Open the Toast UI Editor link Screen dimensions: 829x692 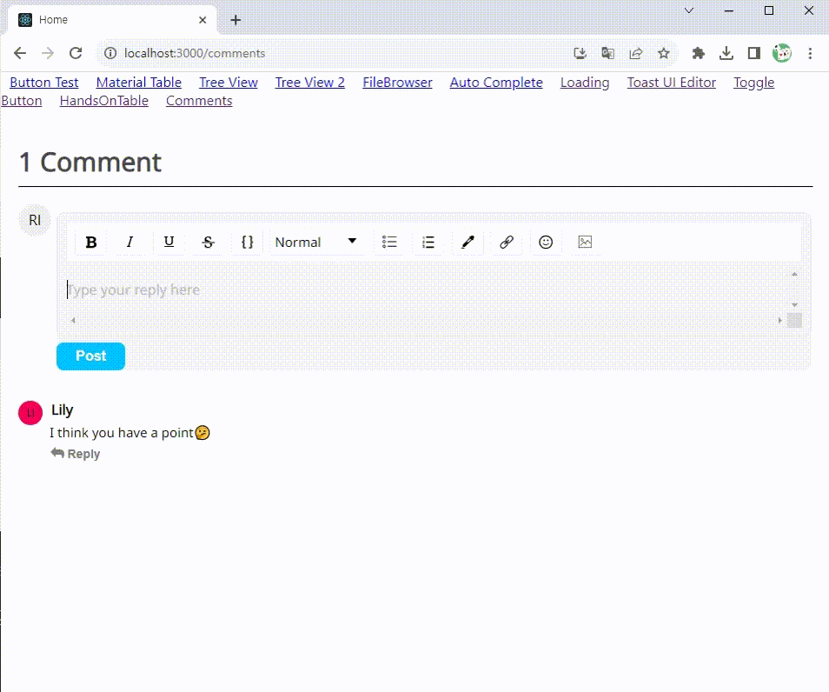pos(672,83)
